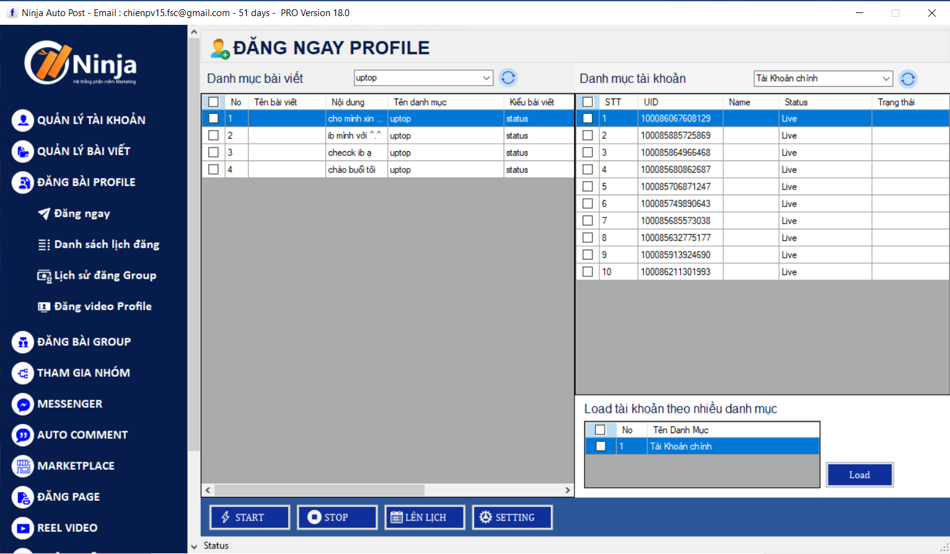Screen dimensions: 950x554
Task: Click the profile icon beside ĐĂNG NGAY PROFILE
Action: [x=219, y=49]
